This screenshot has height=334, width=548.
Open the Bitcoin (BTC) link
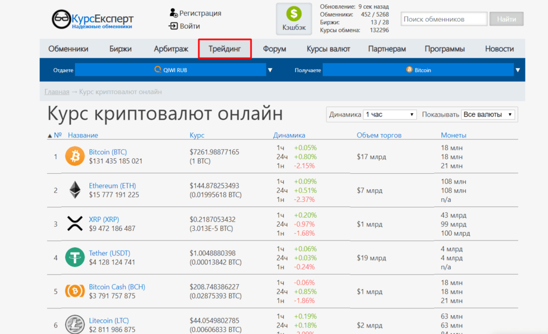click(108, 152)
